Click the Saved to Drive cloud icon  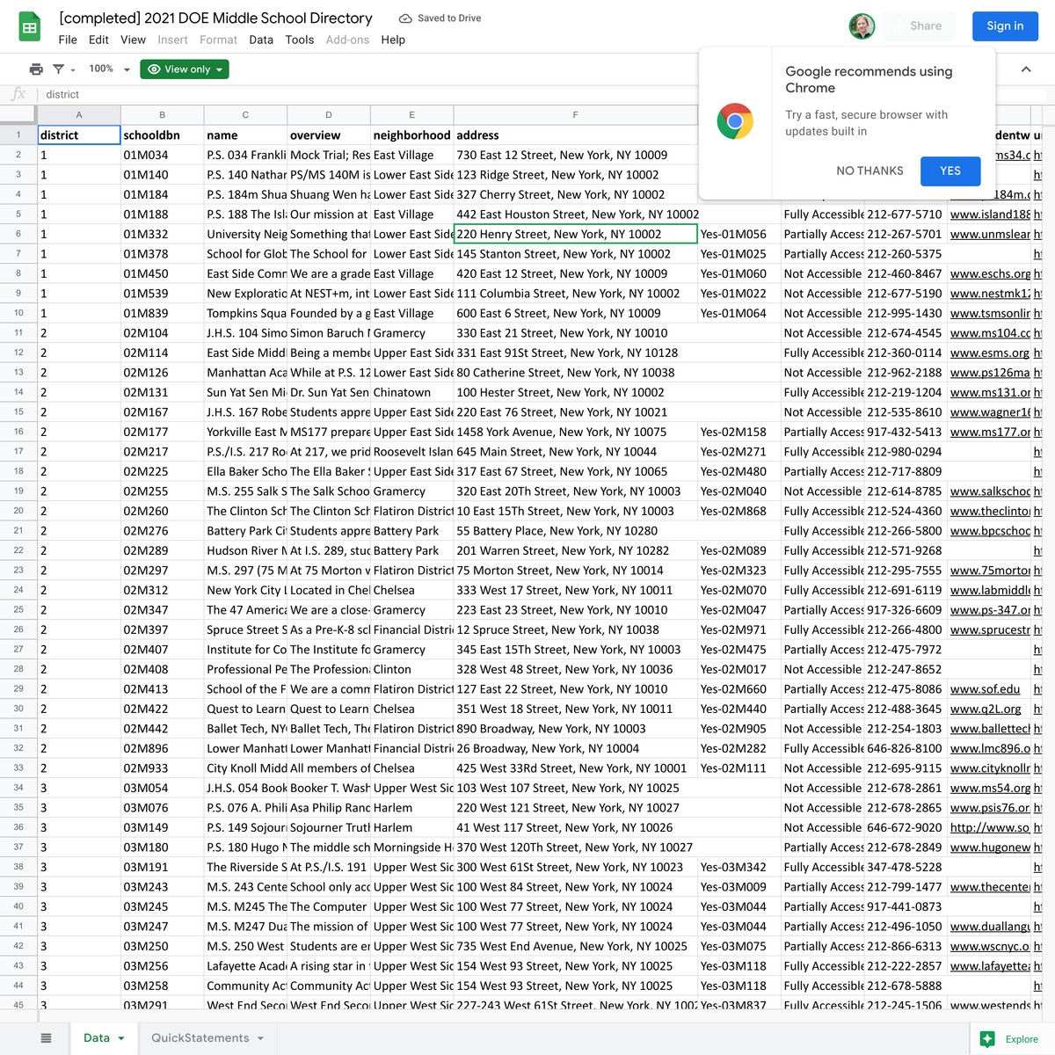click(405, 18)
